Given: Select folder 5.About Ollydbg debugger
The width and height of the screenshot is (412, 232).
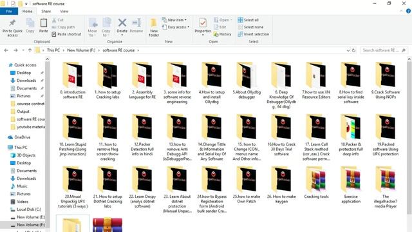Looking at the screenshot, I should tap(247, 81).
